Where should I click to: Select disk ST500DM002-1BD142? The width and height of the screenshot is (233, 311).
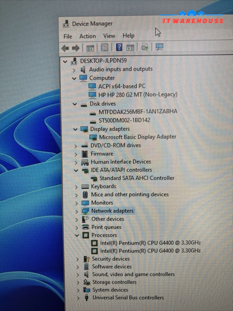124,120
